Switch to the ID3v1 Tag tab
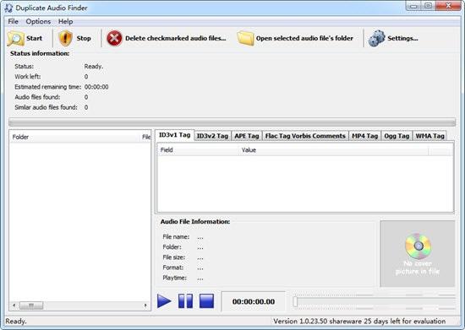465x330 pixels. tap(175, 135)
